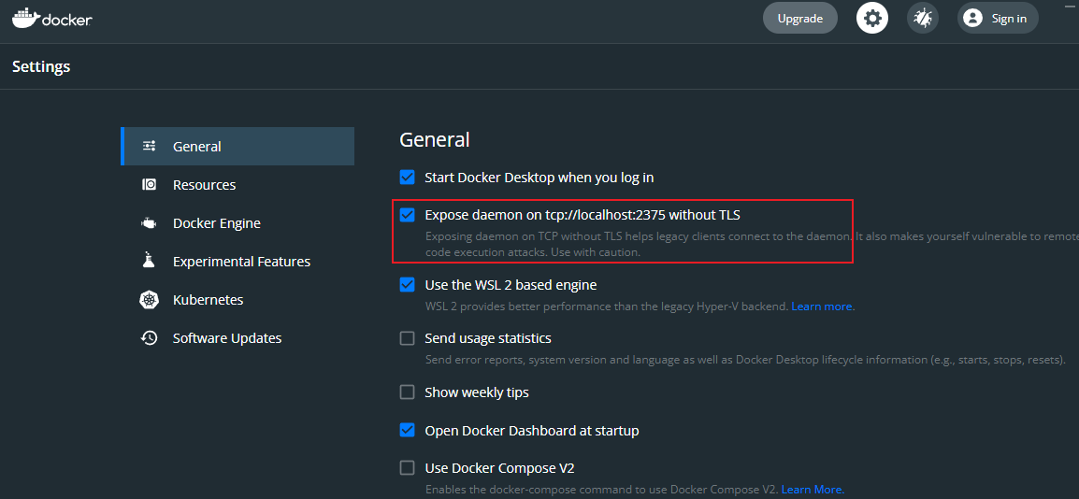Click the Resources icon in sidebar
Screen dimensions: 1079x499
149,185
